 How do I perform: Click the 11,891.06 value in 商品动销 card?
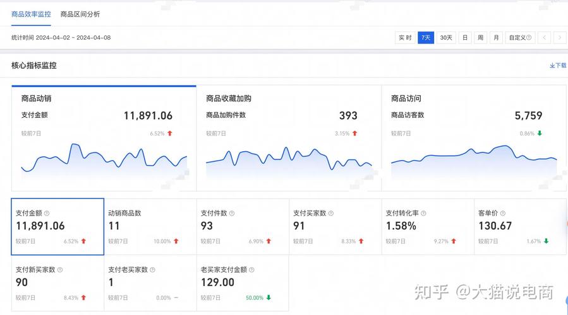148,115
